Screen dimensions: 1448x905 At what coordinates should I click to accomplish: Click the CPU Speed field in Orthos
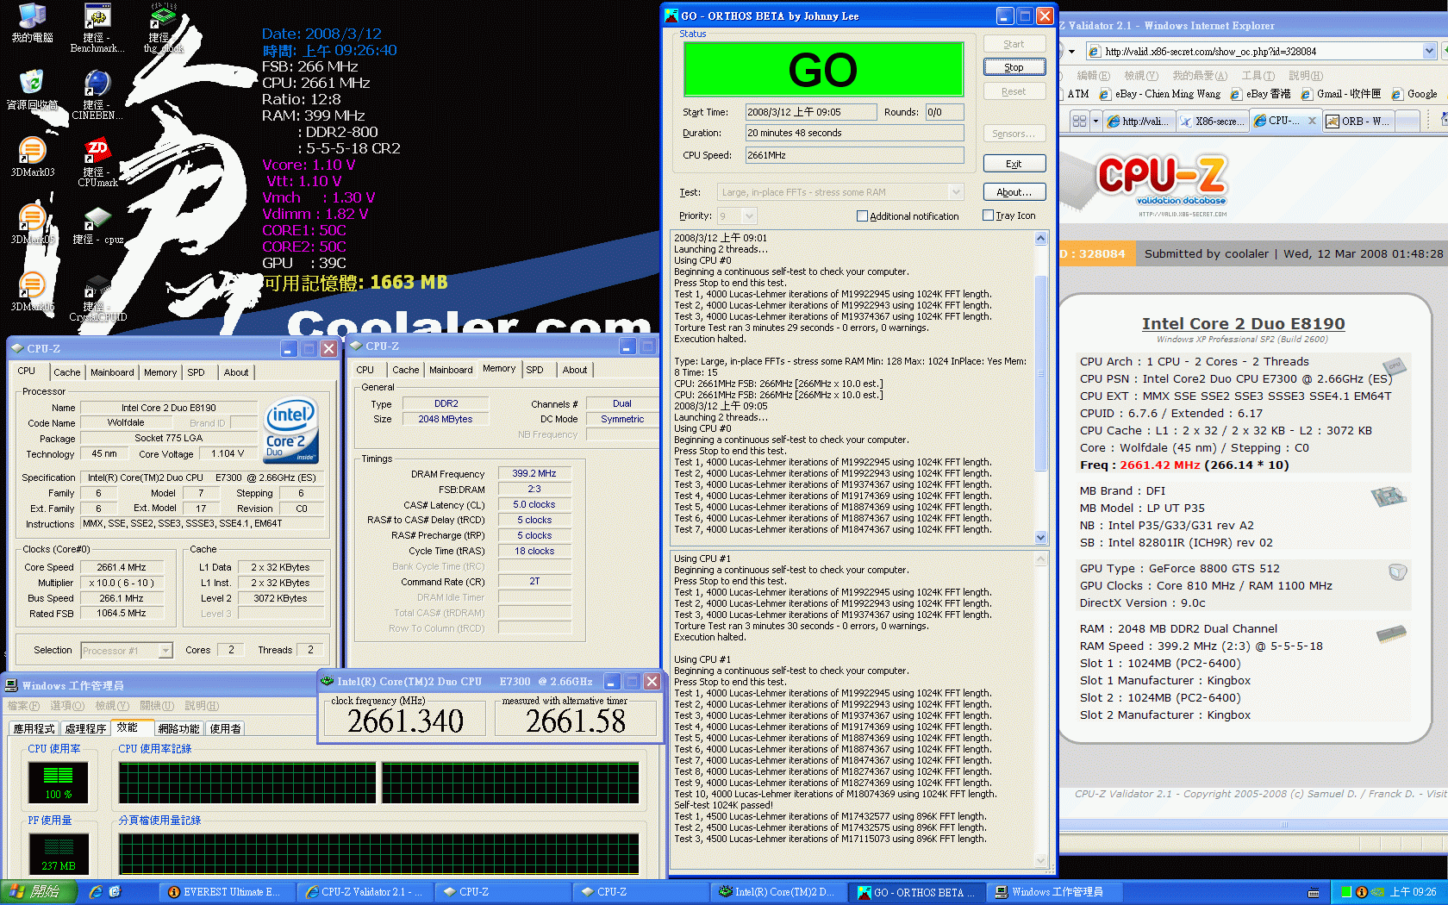point(854,155)
